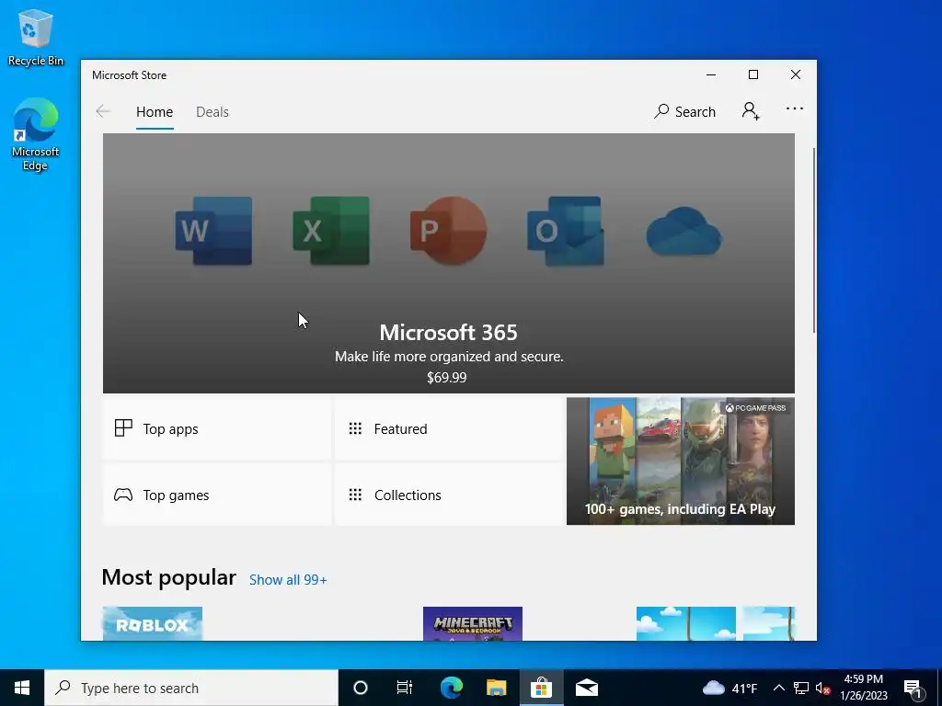
Task: Select the Recycle Bin desktop icon
Action: (36, 39)
